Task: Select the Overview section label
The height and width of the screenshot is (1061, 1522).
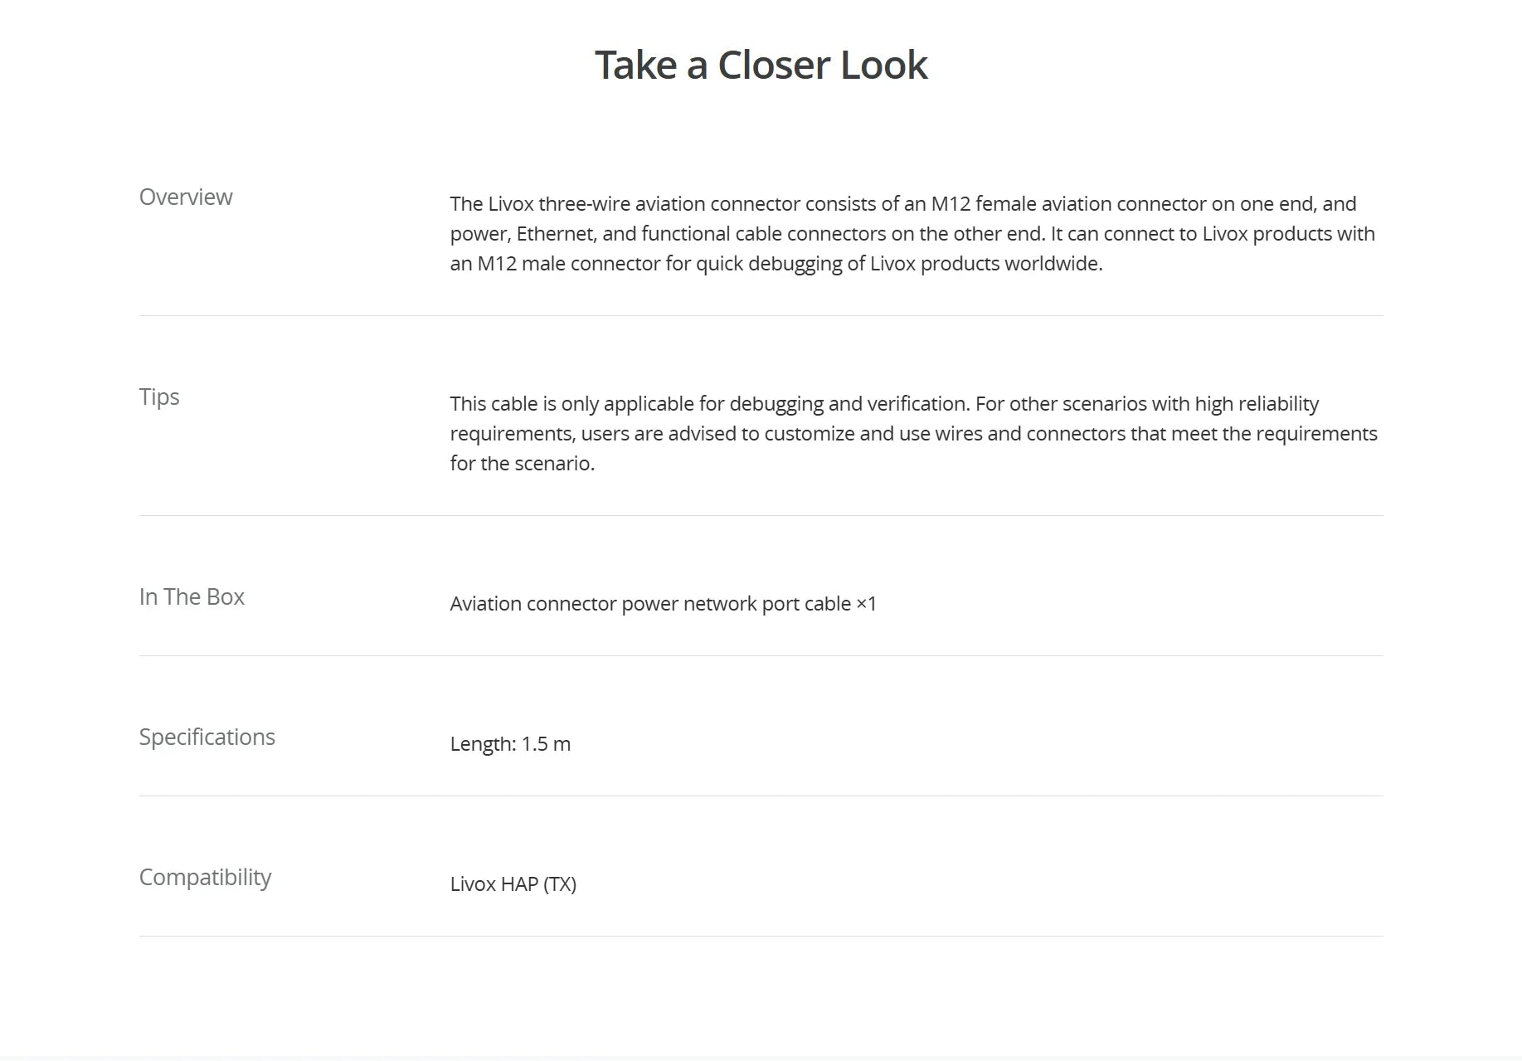Action: click(x=186, y=197)
